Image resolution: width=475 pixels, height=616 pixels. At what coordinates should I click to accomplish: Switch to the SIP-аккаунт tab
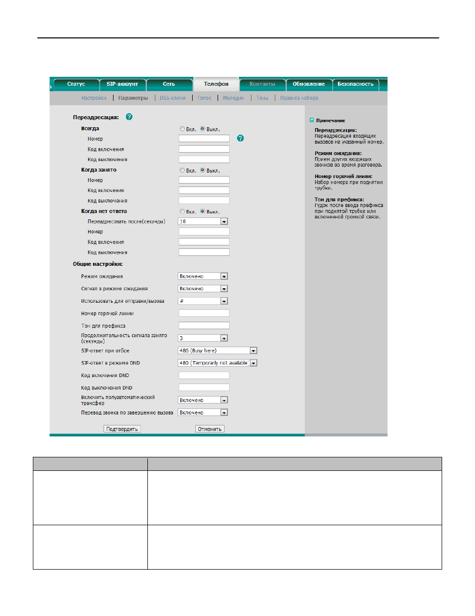(x=122, y=84)
